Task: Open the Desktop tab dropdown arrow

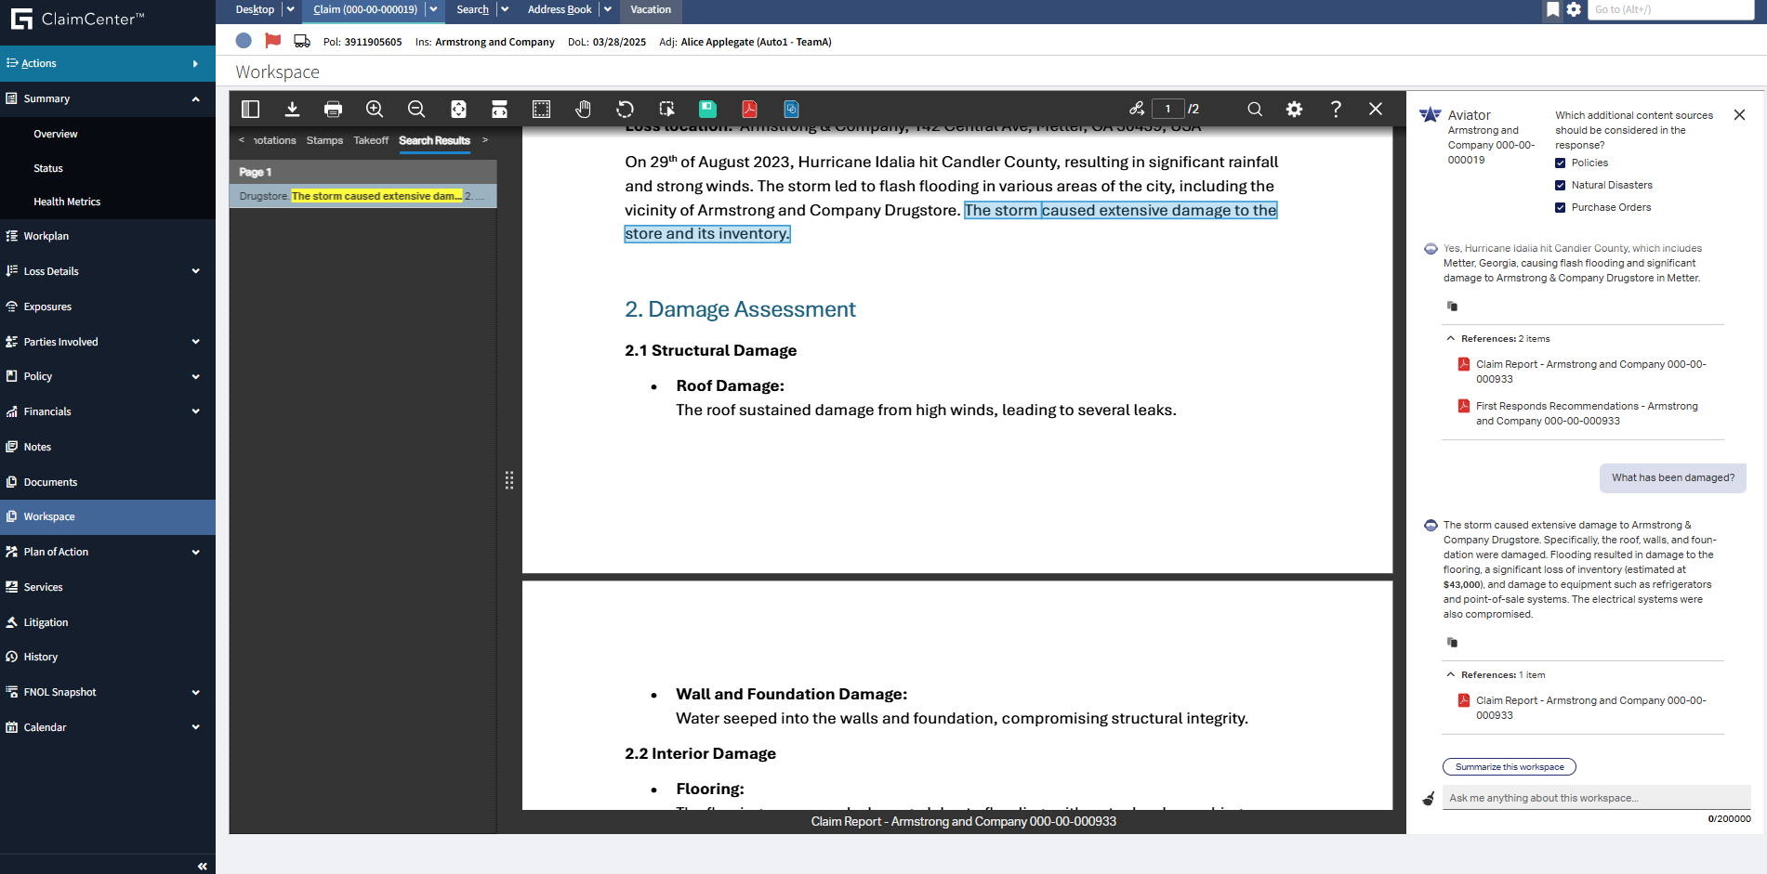Action: [x=290, y=9]
